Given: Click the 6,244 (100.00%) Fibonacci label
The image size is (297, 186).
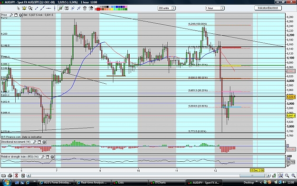Looking at the screenshot, I should point(198,24).
